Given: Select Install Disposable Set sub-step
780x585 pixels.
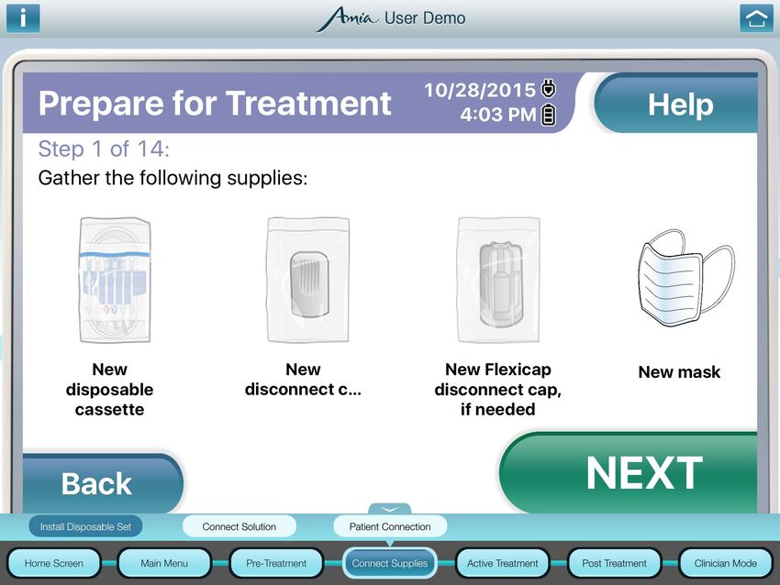Looking at the screenshot, I should (85, 527).
